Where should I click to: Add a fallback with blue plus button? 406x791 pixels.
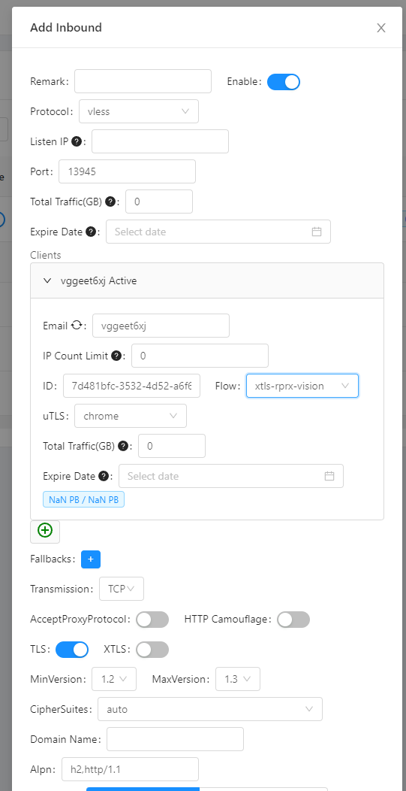[91, 559]
